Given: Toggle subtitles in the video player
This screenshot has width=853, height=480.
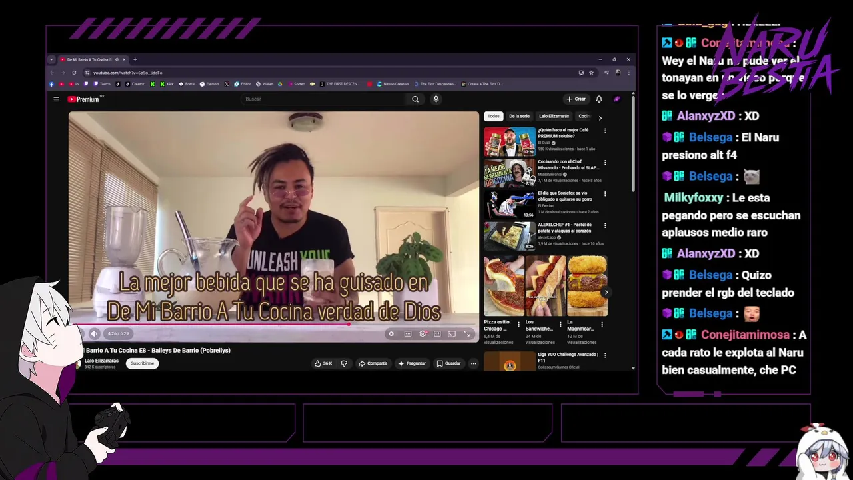Looking at the screenshot, I should 408,333.
